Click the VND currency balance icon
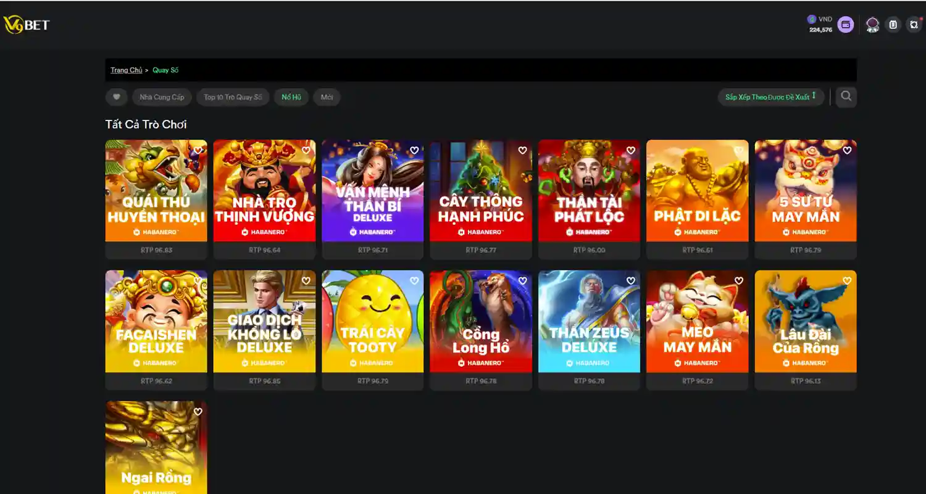This screenshot has height=494, width=926. pos(812,19)
